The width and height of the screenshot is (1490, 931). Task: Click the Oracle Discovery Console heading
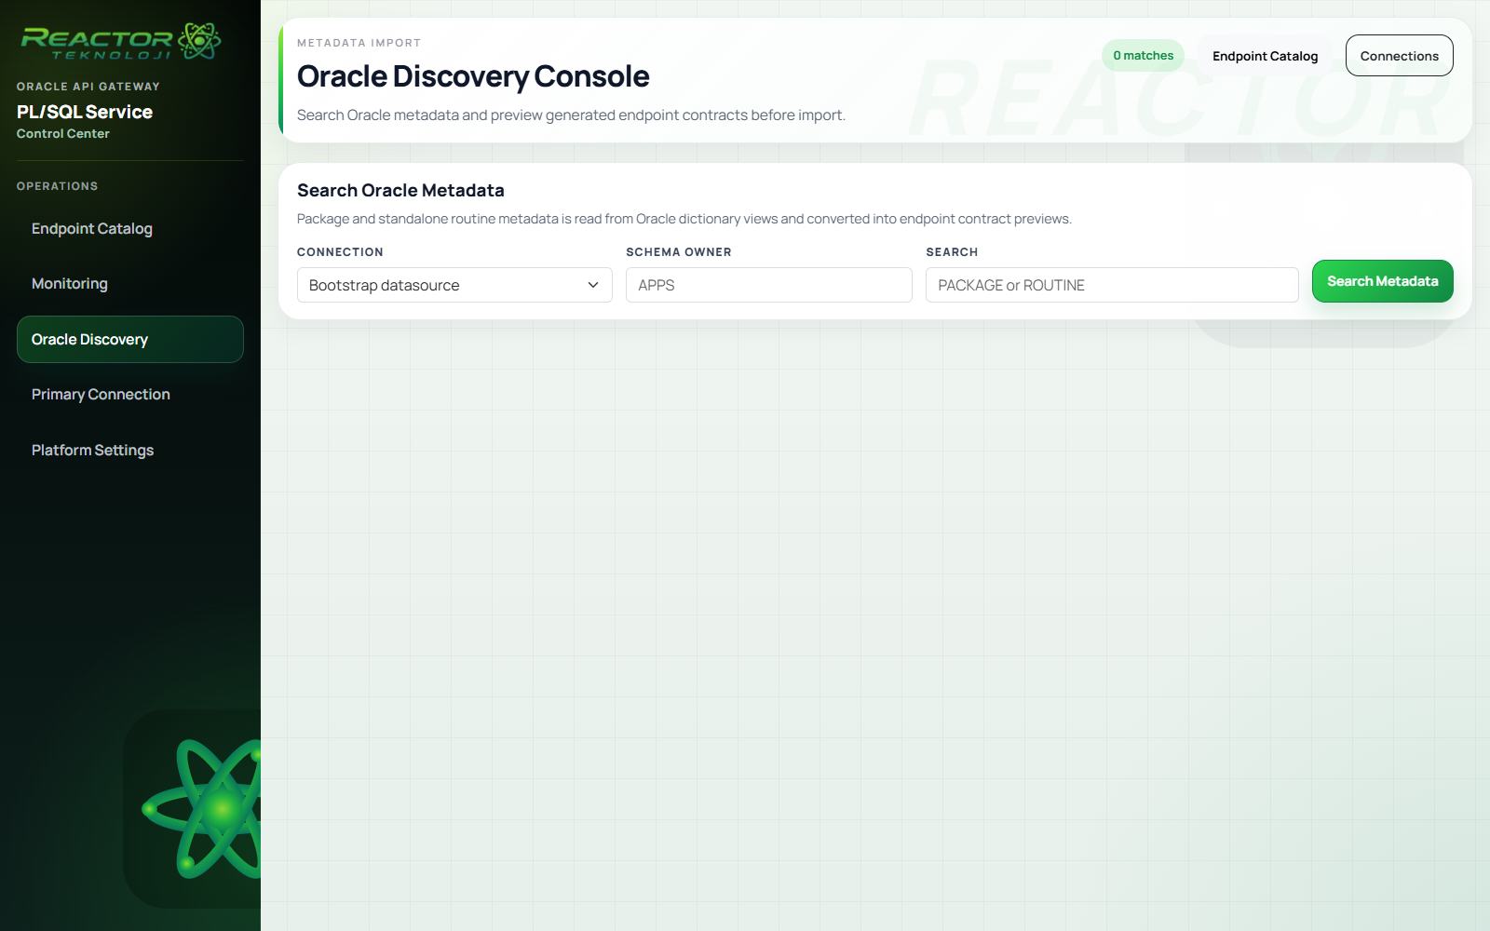[x=473, y=76]
